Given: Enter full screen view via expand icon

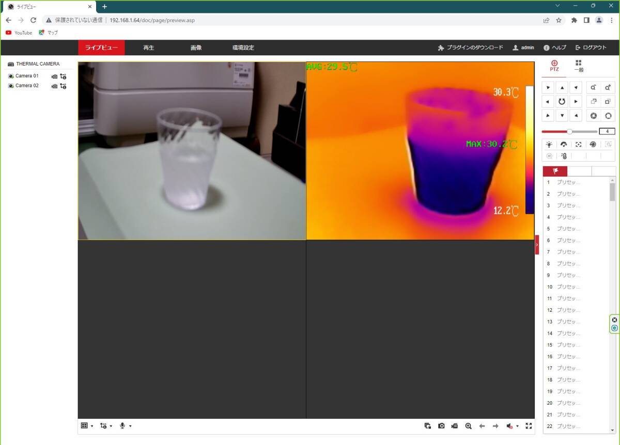Looking at the screenshot, I should (528, 426).
